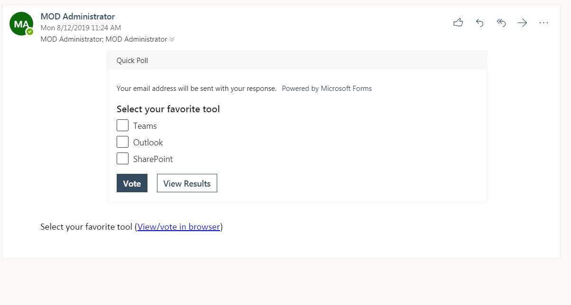Tick the Outlook checkbox
The width and height of the screenshot is (571, 305).
pyautogui.click(x=122, y=142)
